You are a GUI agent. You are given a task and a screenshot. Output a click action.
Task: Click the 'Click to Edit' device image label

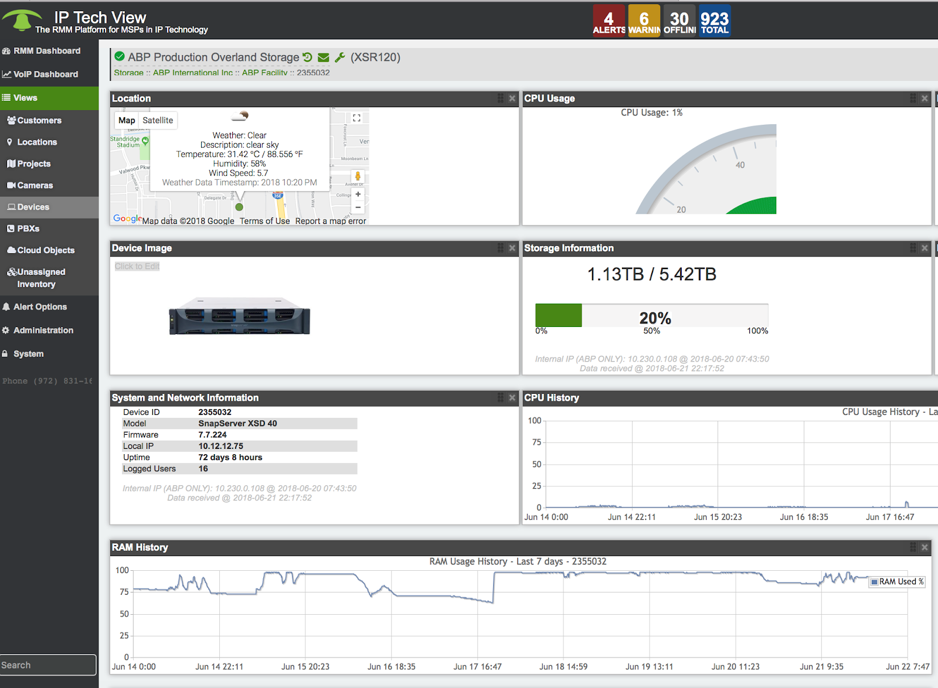pyautogui.click(x=137, y=266)
